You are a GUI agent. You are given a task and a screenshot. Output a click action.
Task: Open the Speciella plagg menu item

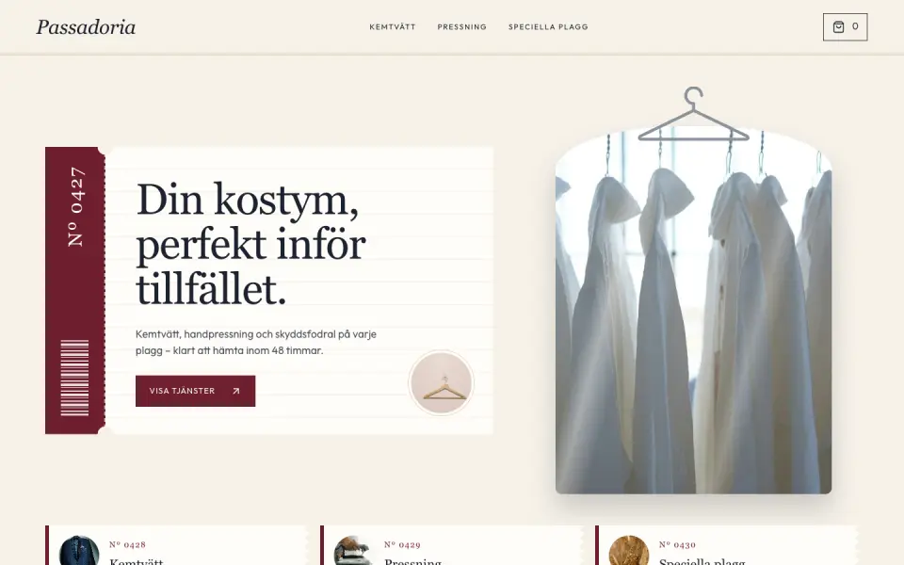(x=548, y=26)
